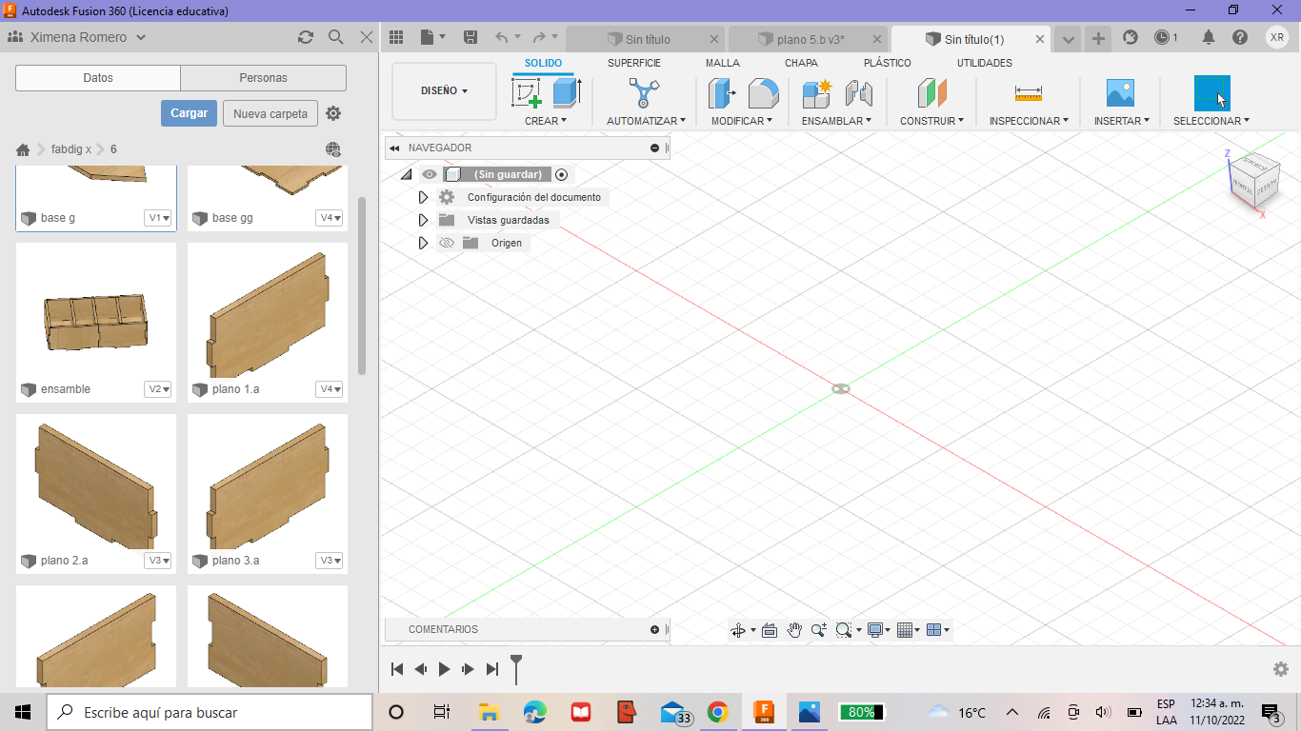Select the Extrude tool

[567, 93]
